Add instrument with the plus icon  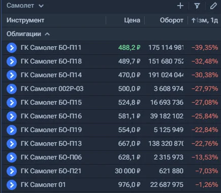pyautogui.click(x=180, y=6)
